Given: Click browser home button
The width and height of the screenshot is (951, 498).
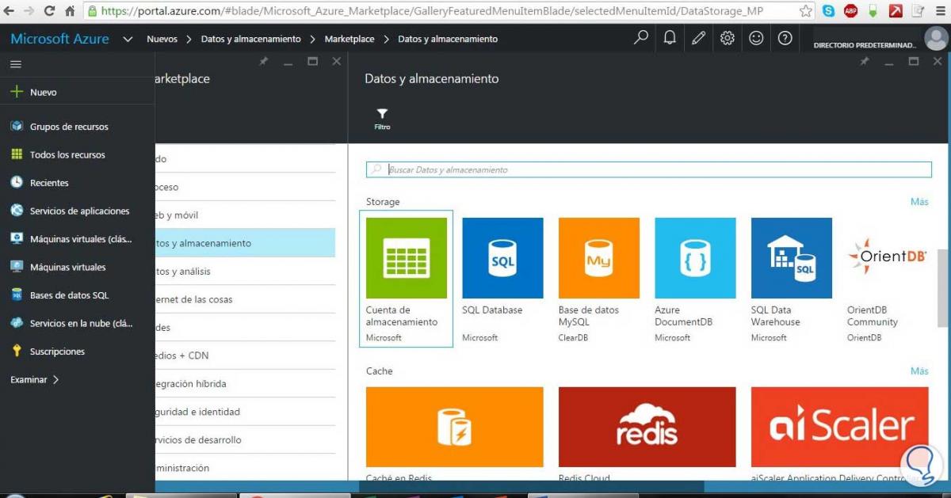Looking at the screenshot, I should click(x=70, y=11).
